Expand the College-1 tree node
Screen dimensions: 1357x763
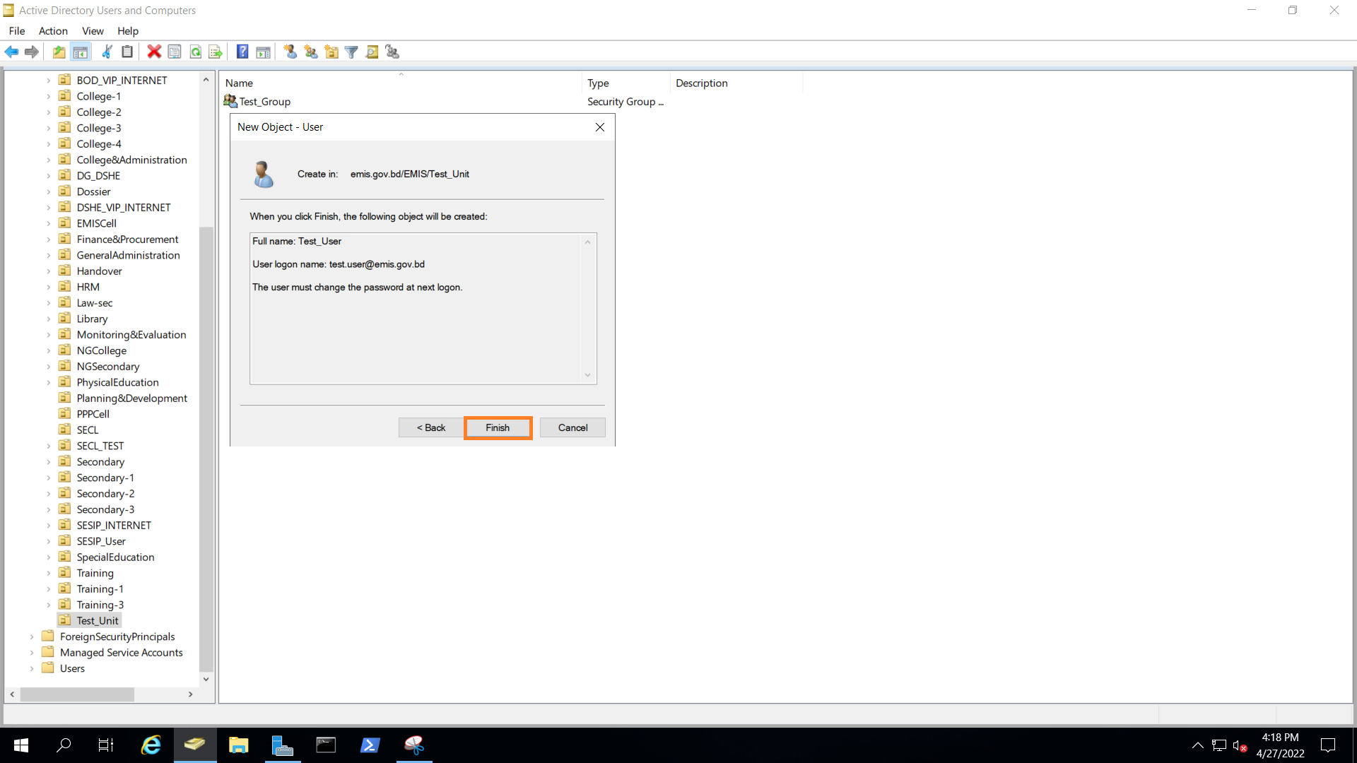pos(49,97)
